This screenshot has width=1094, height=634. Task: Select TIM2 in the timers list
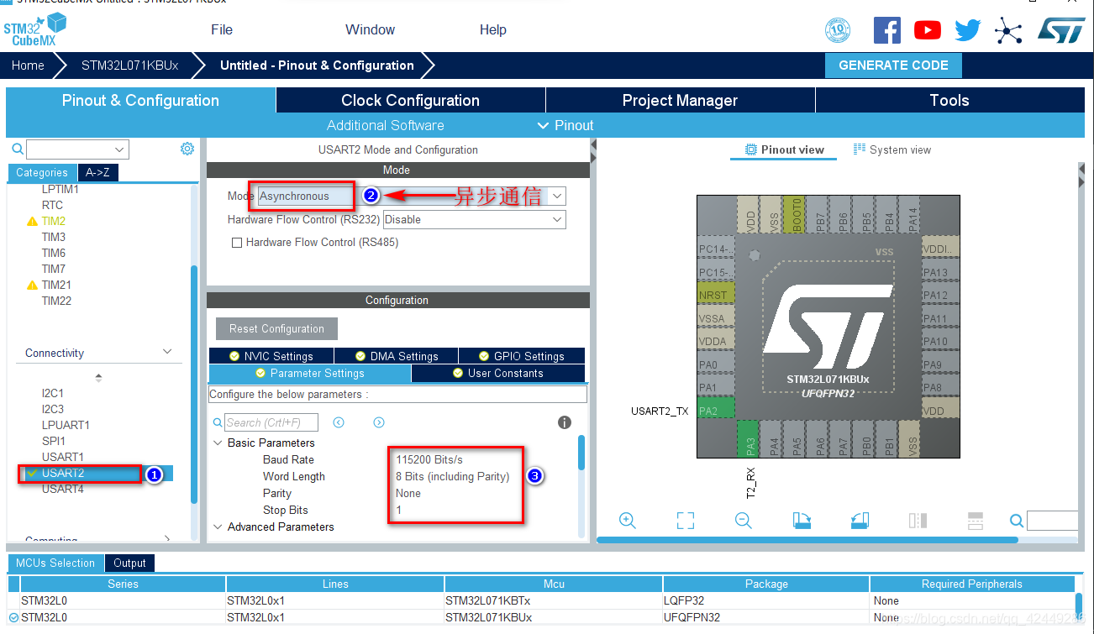(x=54, y=221)
